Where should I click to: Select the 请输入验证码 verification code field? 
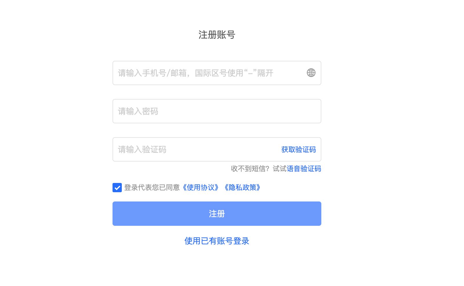[x=217, y=149]
